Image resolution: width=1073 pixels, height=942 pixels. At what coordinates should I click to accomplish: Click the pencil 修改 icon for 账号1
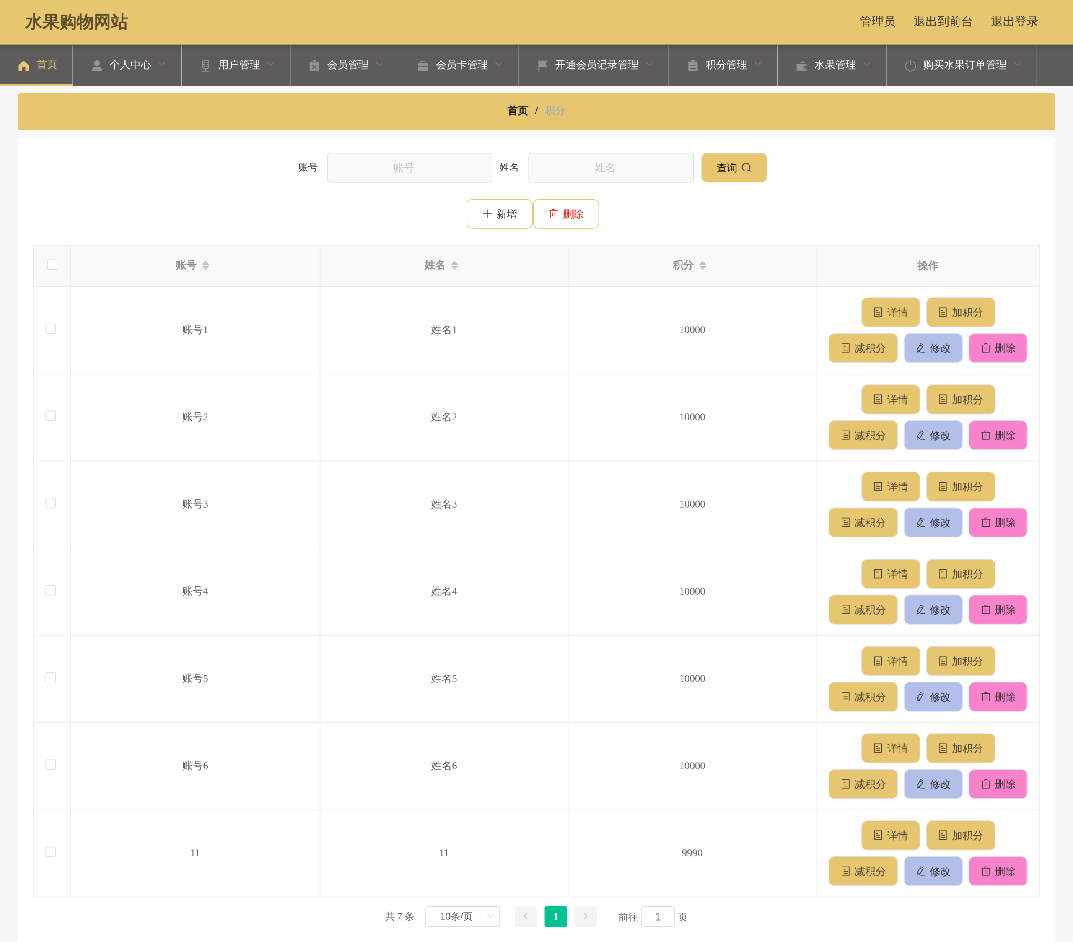coord(921,348)
